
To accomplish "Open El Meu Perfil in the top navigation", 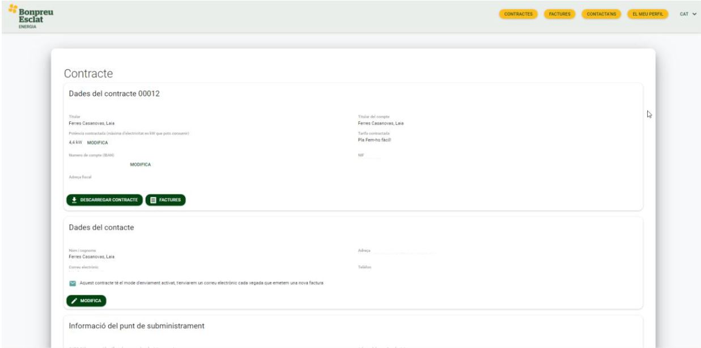I will point(647,14).
